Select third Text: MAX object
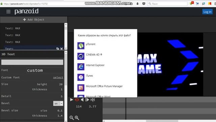216x122 pixels. tap(13, 42)
